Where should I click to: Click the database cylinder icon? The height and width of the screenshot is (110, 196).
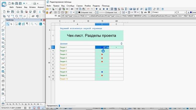[x=146, y=9]
